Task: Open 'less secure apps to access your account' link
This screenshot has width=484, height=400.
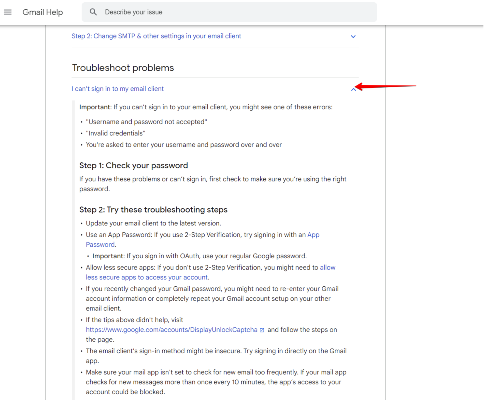Action: [147, 277]
